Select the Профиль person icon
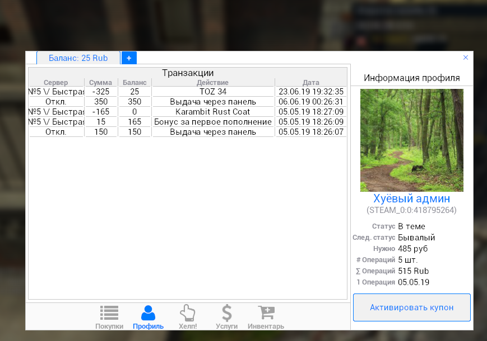The width and height of the screenshot is (487, 341). (148, 314)
